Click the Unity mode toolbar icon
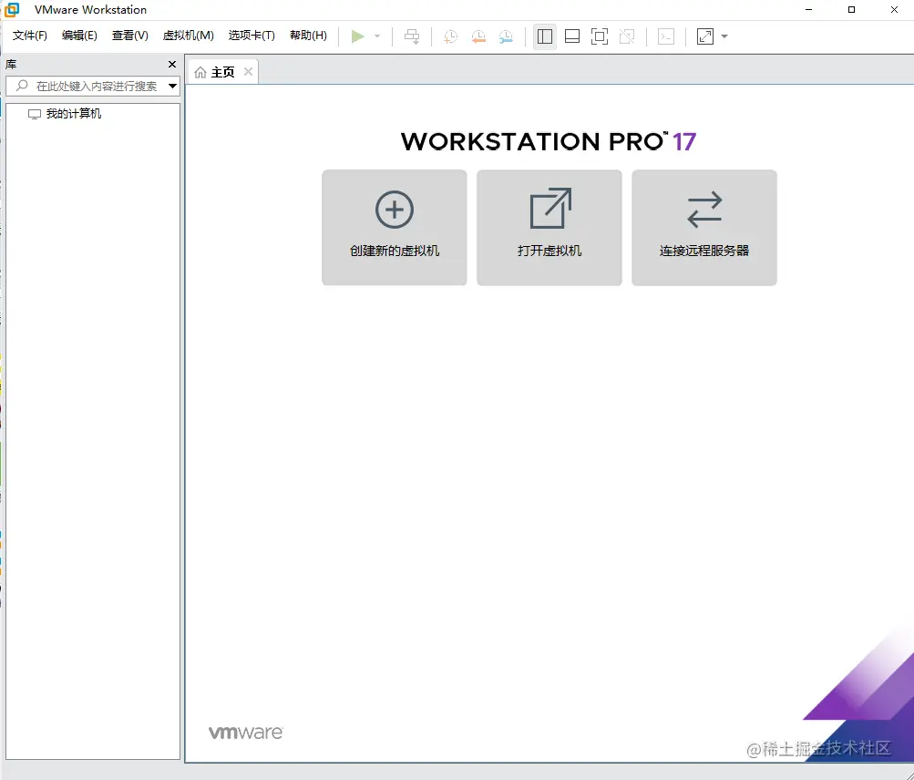Screen dimensions: 914x780 tap(627, 36)
